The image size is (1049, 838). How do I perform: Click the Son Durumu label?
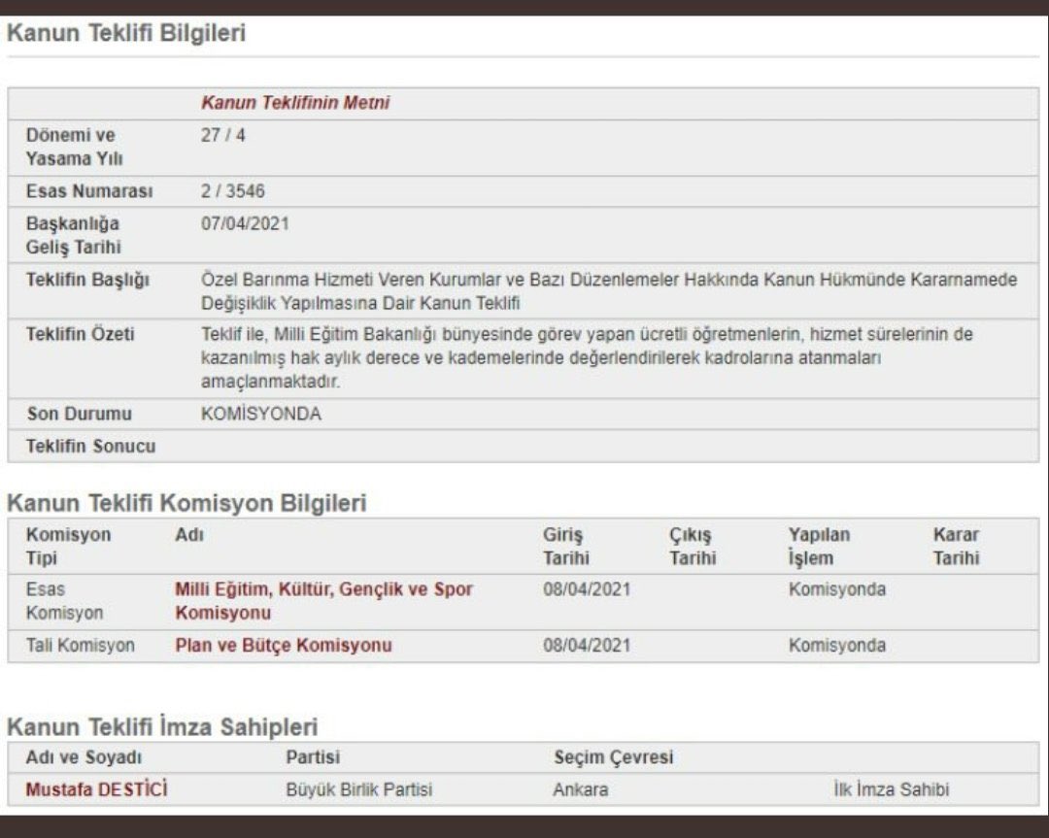click(79, 414)
